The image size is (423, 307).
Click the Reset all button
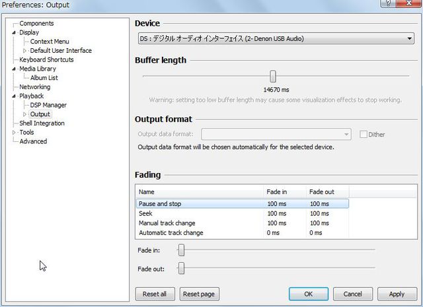pyautogui.click(x=154, y=294)
